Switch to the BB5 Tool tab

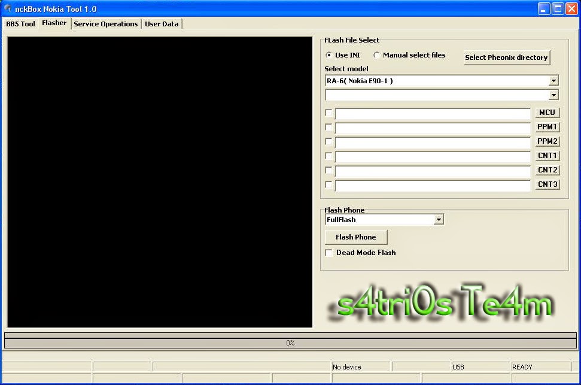tap(20, 24)
